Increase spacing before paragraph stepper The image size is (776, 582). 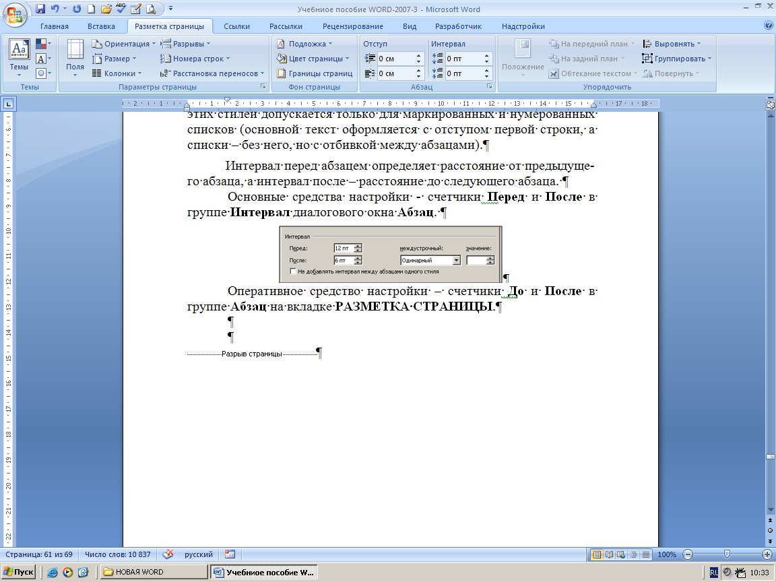point(486,56)
